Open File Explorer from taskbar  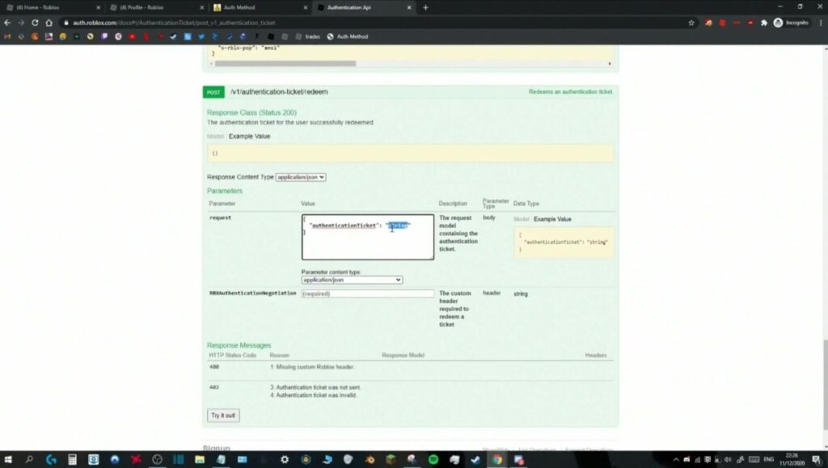tap(200, 460)
